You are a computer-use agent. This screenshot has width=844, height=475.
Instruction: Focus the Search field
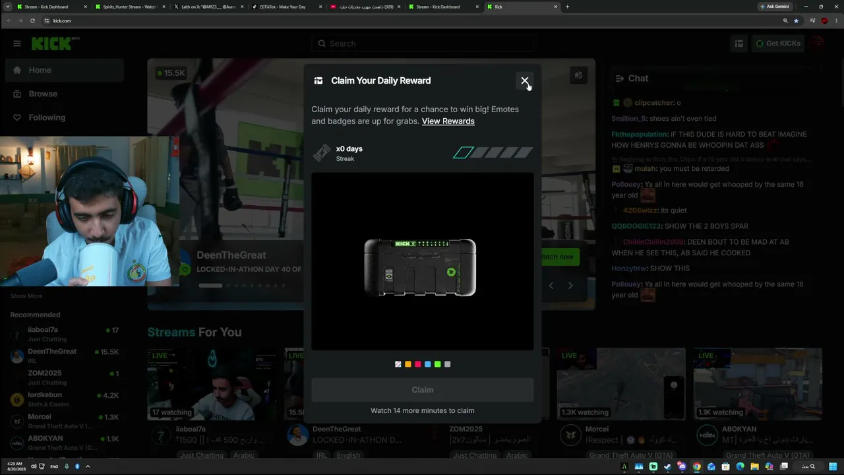(423, 44)
